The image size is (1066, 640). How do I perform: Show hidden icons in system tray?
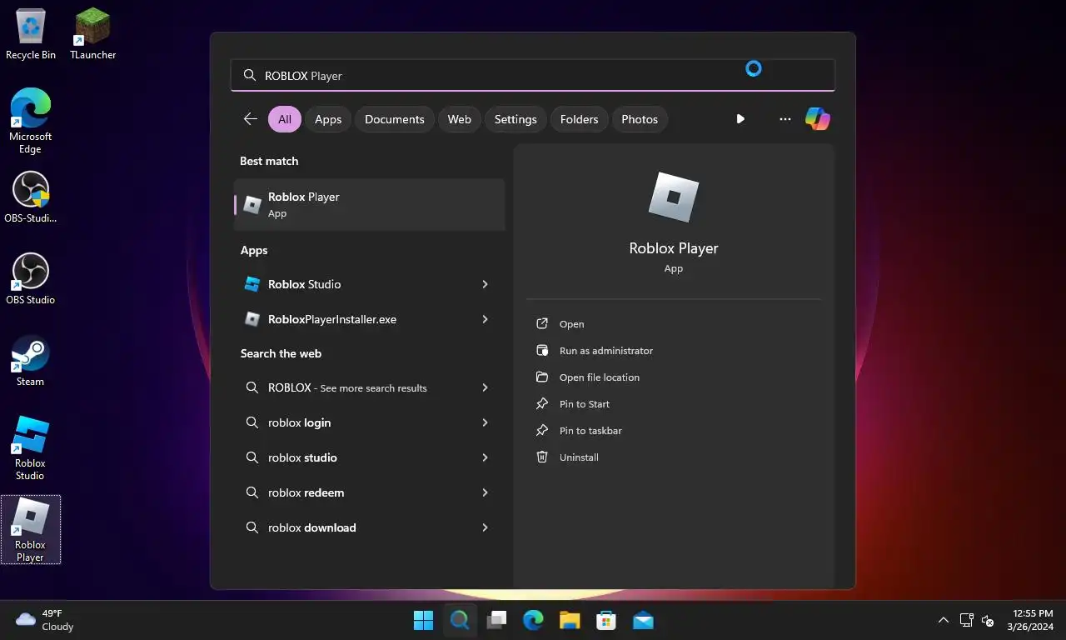pyautogui.click(x=943, y=620)
